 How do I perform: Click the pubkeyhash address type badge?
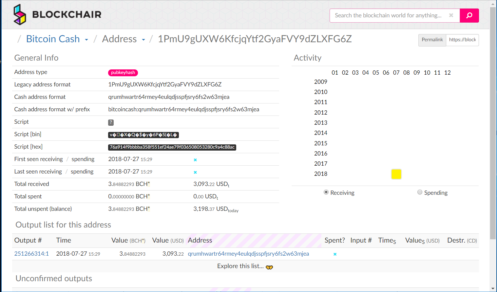pos(123,73)
